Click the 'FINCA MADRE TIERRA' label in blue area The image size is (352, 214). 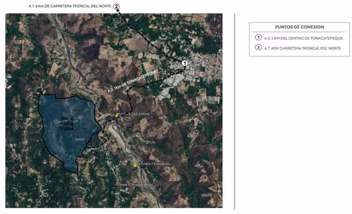67,123
